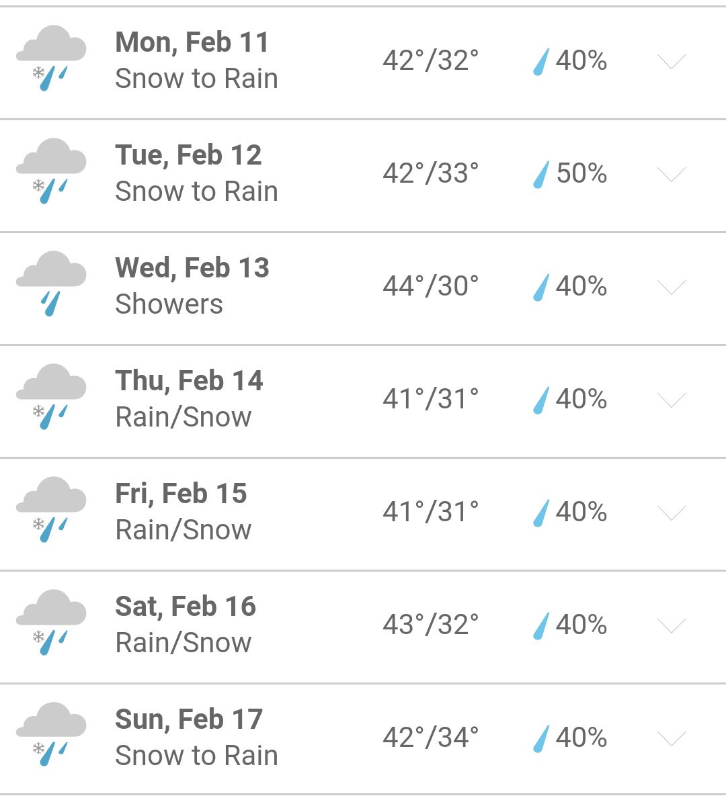The height and width of the screenshot is (798, 726).
Task: Click the raindrop icon beside 50%
Action: pyautogui.click(x=541, y=175)
